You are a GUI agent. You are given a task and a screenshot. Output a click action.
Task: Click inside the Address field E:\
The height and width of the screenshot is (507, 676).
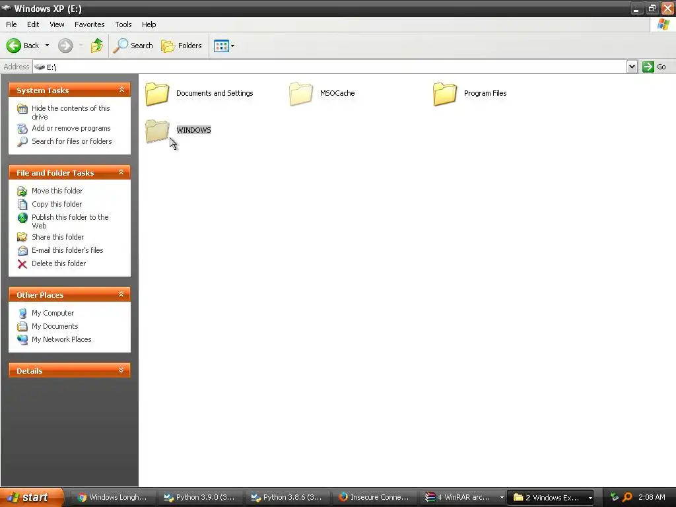tap(330, 67)
